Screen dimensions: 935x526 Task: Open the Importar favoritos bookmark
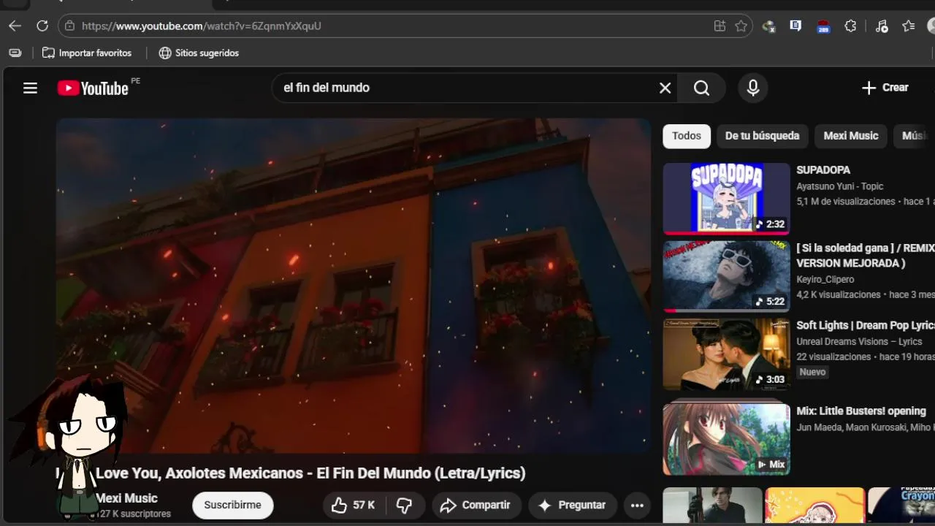[87, 53]
